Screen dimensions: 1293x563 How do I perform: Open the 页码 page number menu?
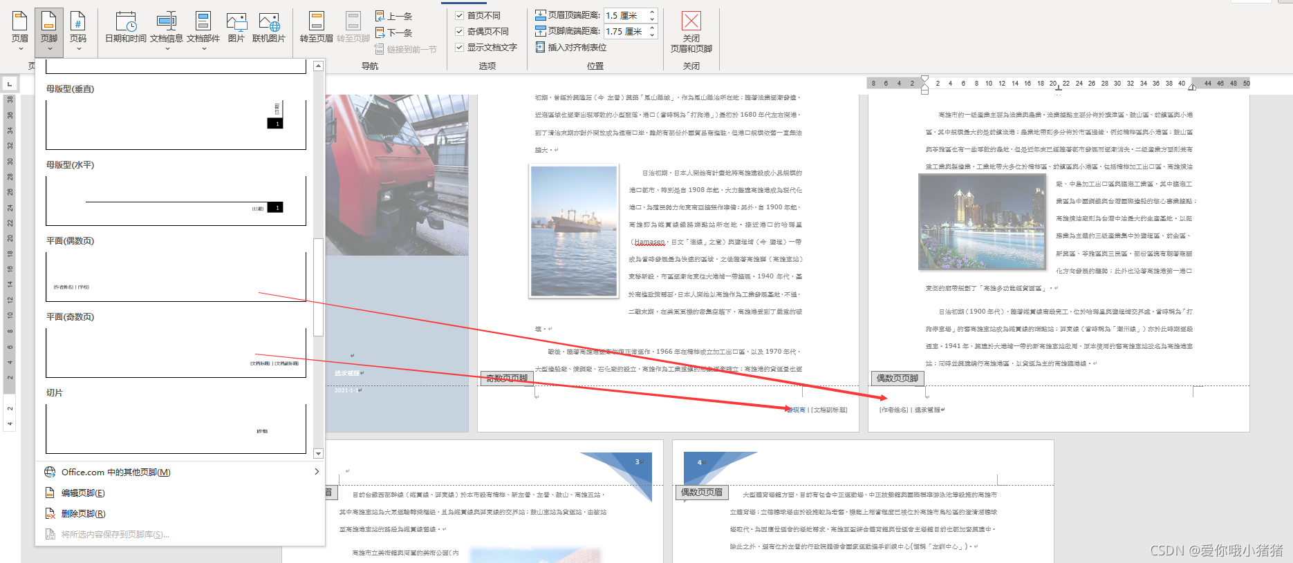click(x=78, y=30)
